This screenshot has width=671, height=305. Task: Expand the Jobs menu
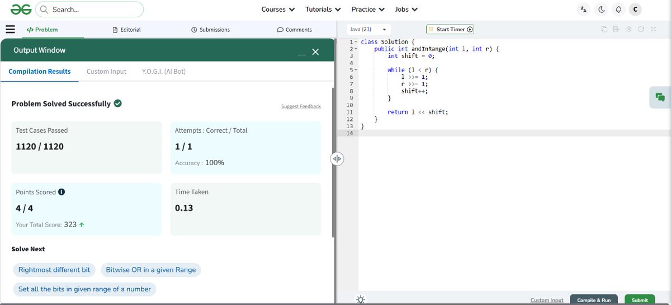[x=407, y=10]
